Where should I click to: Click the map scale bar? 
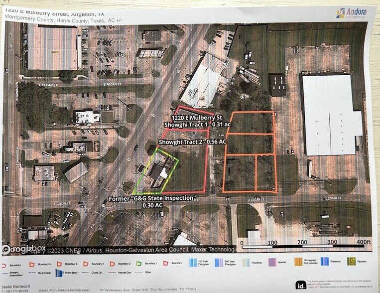pos(303,247)
